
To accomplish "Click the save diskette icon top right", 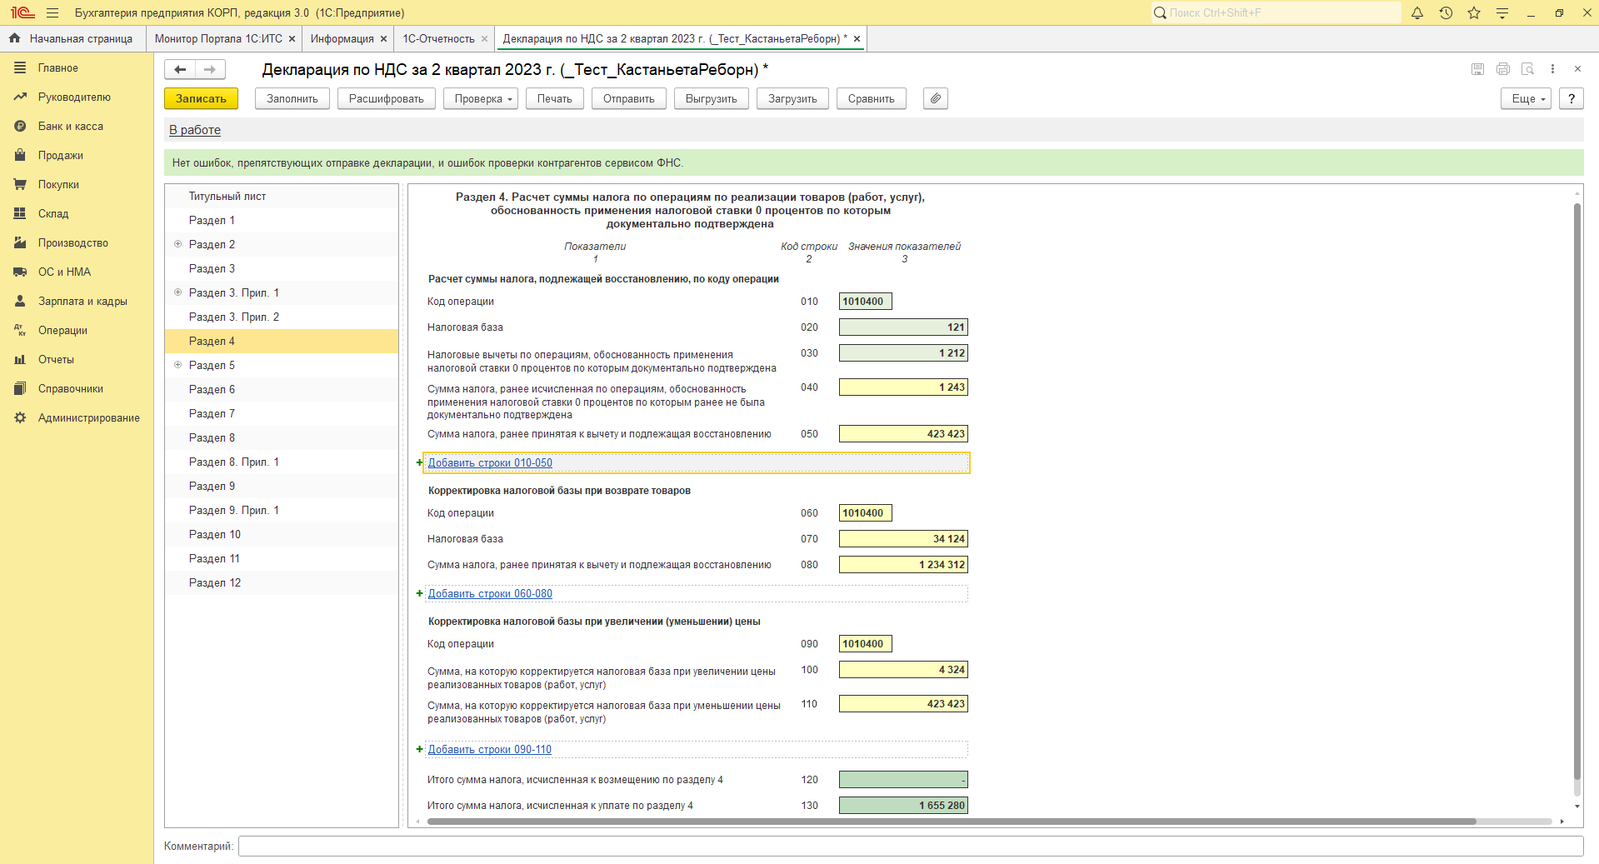I will tap(1477, 69).
